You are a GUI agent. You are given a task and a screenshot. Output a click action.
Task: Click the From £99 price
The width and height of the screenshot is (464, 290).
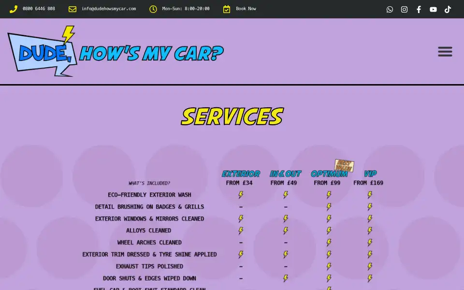coord(327,183)
